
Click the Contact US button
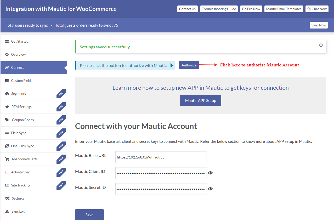188,9
